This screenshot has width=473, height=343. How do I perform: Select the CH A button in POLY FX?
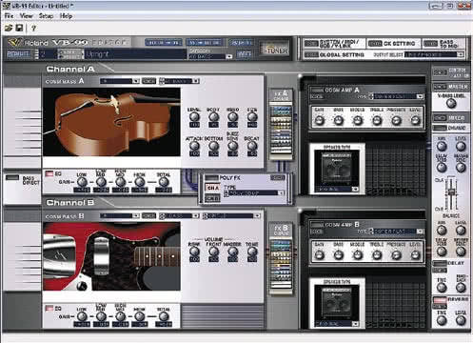coord(212,188)
